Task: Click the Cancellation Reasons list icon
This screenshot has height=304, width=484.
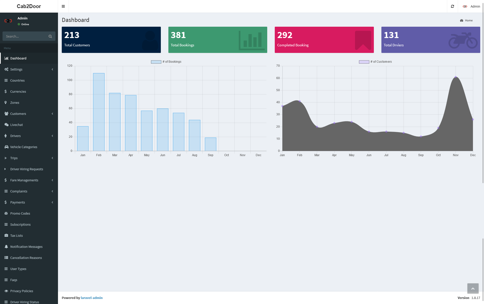Action: tap(6, 258)
